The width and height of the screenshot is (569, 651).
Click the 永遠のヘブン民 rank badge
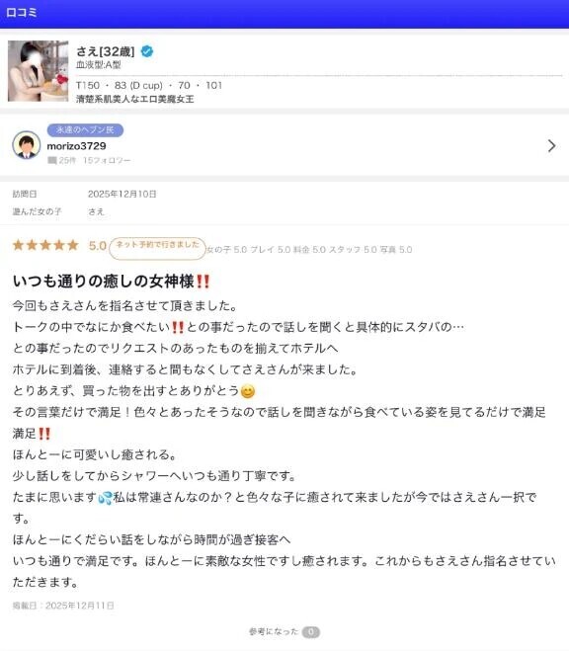pos(85,130)
